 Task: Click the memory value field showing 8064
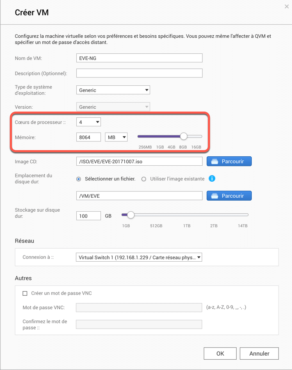pos(89,137)
